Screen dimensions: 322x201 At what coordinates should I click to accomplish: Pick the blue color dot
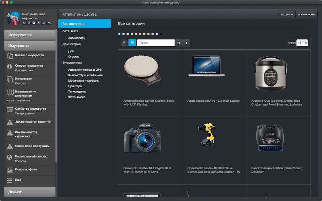point(119,34)
